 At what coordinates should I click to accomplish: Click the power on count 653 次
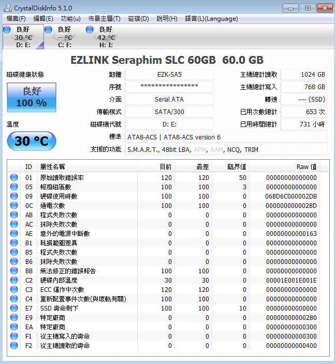(x=304, y=112)
